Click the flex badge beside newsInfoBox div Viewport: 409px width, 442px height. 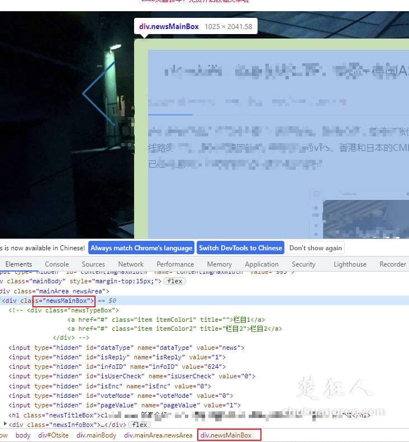(x=140, y=425)
